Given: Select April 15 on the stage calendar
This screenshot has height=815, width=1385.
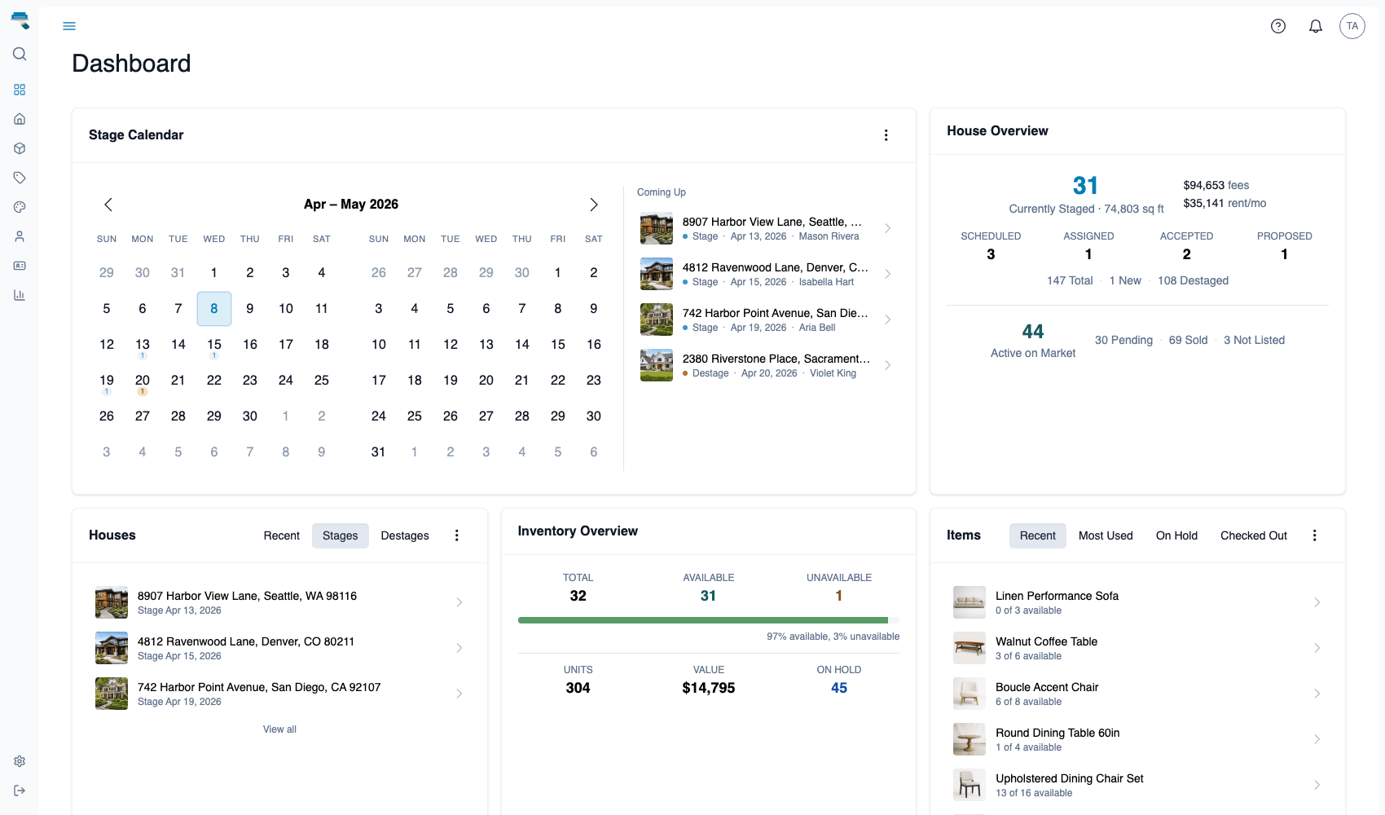Looking at the screenshot, I should click(x=213, y=344).
